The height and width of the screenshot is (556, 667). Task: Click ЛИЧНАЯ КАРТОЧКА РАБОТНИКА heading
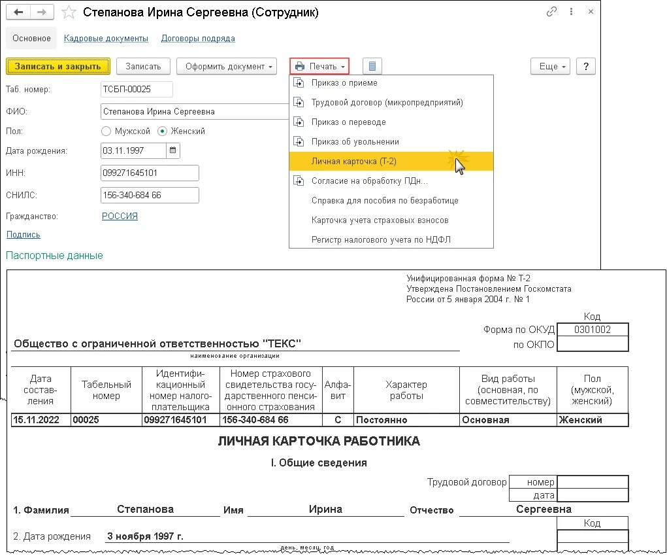tap(319, 441)
